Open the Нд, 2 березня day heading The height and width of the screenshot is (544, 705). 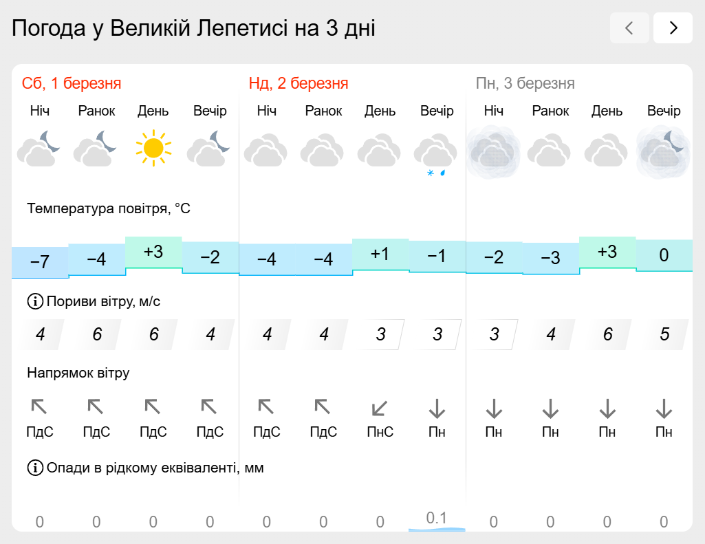tap(299, 83)
